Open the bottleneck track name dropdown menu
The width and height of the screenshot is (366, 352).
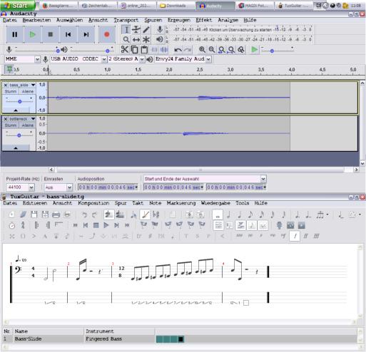[x=33, y=119]
